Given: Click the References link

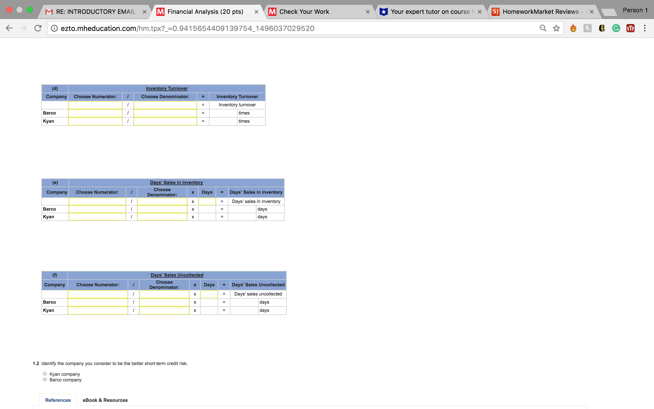Looking at the screenshot, I should pos(58,400).
